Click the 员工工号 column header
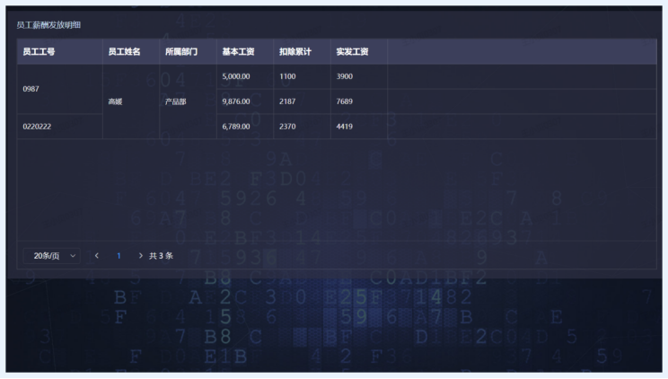Screen dimensions: 668x379 click(39, 52)
